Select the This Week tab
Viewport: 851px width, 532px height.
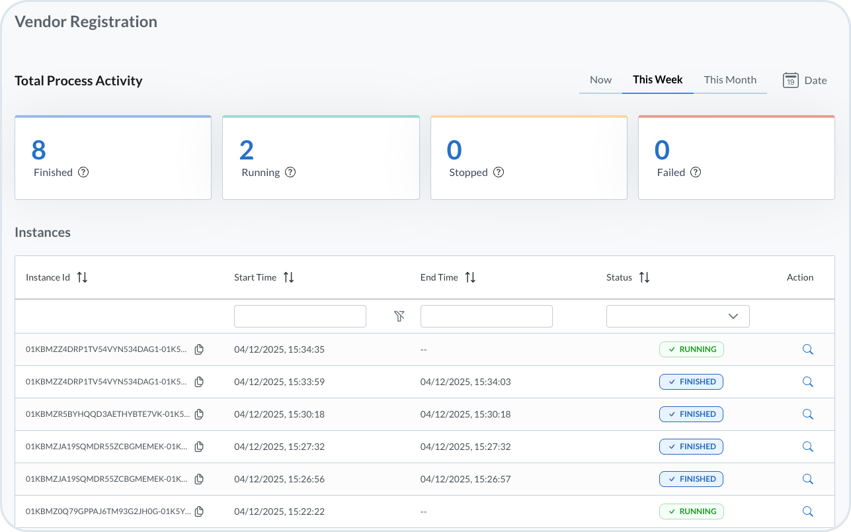(x=657, y=80)
